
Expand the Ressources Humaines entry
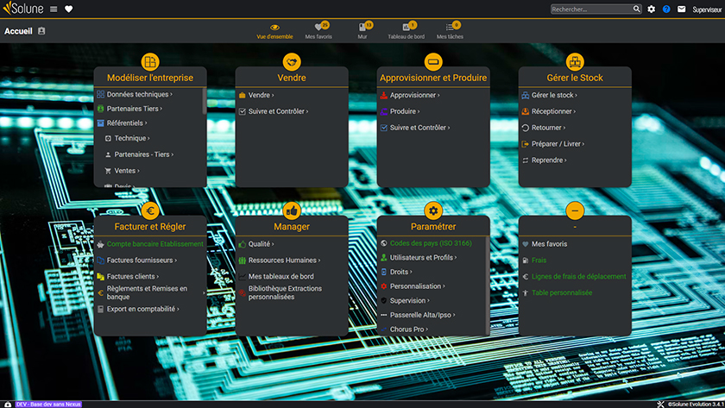pyautogui.click(x=283, y=260)
